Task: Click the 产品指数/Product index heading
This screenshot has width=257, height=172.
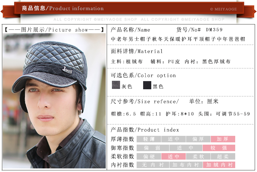Action: pyautogui.click(x=145, y=130)
